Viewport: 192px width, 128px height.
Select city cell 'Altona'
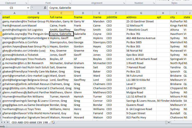pyautogui.click(x=177, y=30)
